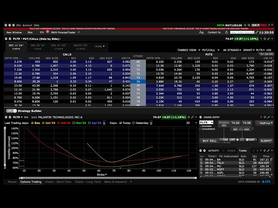
Task: Expand BA trade row grid icon
Action: pyautogui.click(x=201, y=160)
